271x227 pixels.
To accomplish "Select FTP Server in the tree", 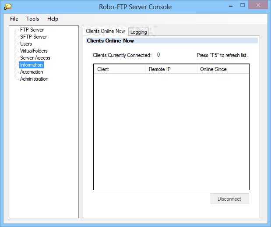I will [32, 30].
